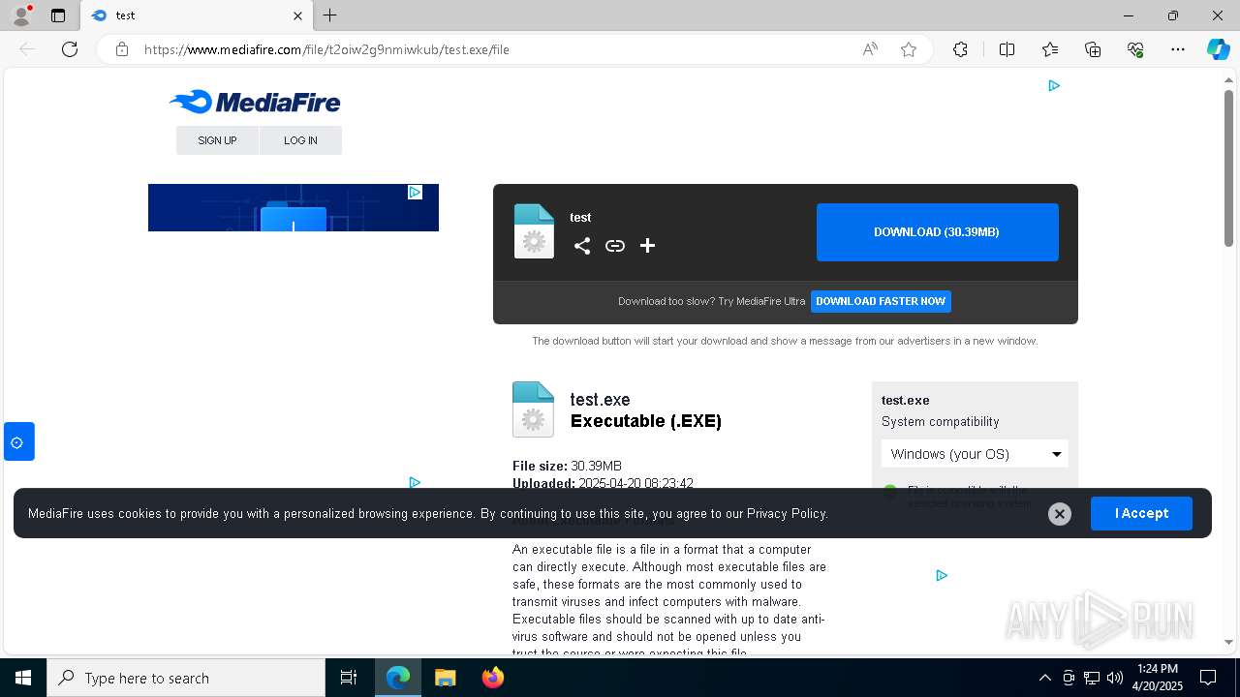The height and width of the screenshot is (697, 1240).
Task: Open notification center icon
Action: pos(1208,678)
